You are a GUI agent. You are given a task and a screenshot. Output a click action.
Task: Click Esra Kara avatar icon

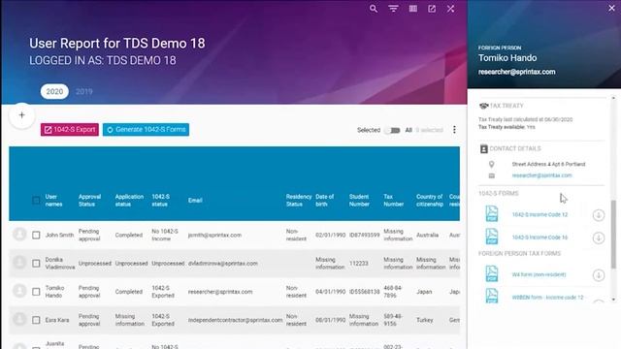(19, 319)
